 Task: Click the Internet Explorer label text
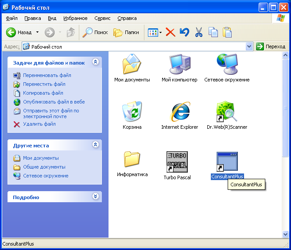click(x=180, y=127)
